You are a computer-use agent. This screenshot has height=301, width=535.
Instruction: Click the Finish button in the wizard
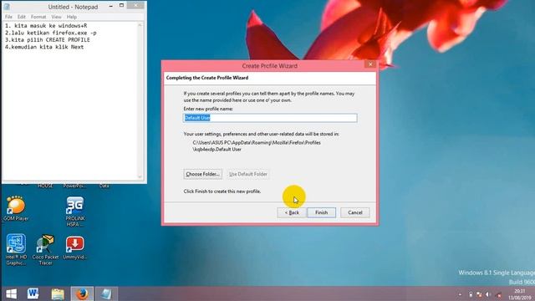point(321,212)
